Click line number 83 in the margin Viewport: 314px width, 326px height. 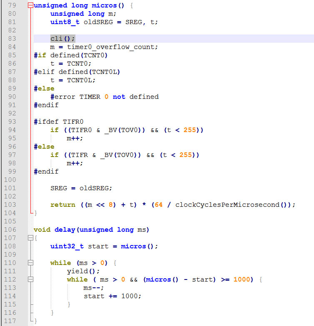[x=12, y=39]
